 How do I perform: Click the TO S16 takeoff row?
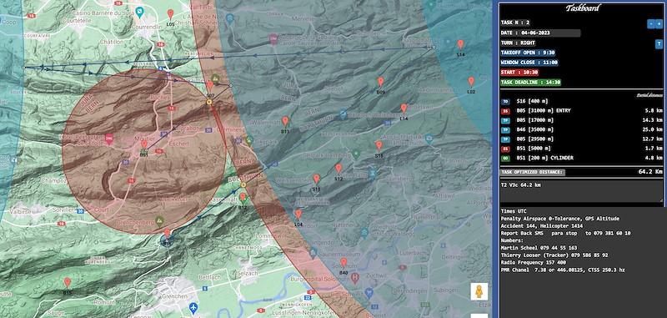(x=581, y=101)
